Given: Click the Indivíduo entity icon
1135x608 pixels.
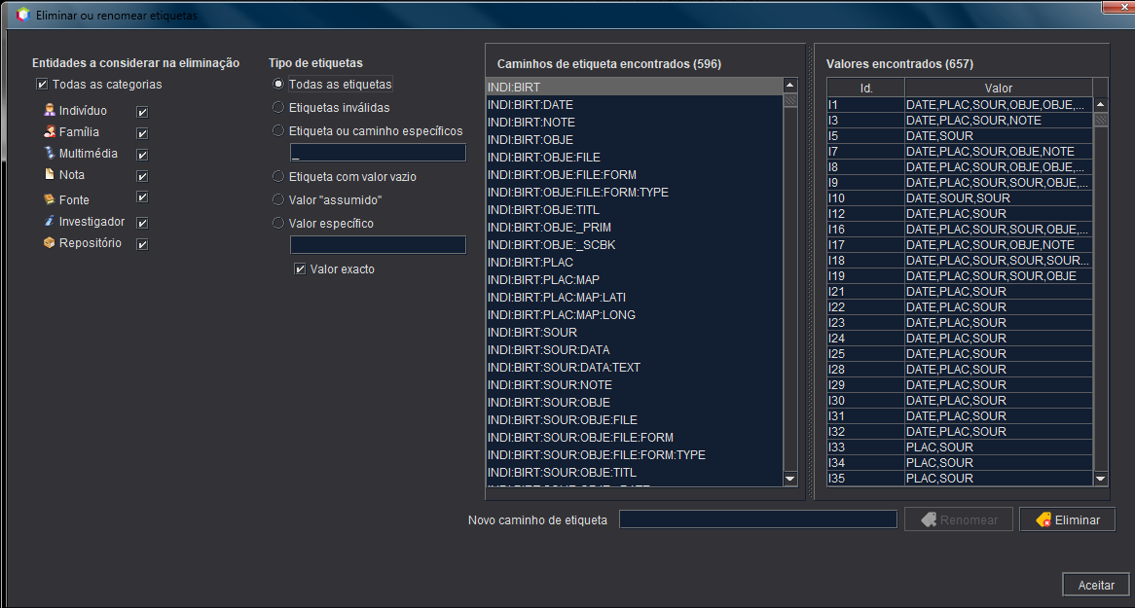Looking at the screenshot, I should pos(50,111).
